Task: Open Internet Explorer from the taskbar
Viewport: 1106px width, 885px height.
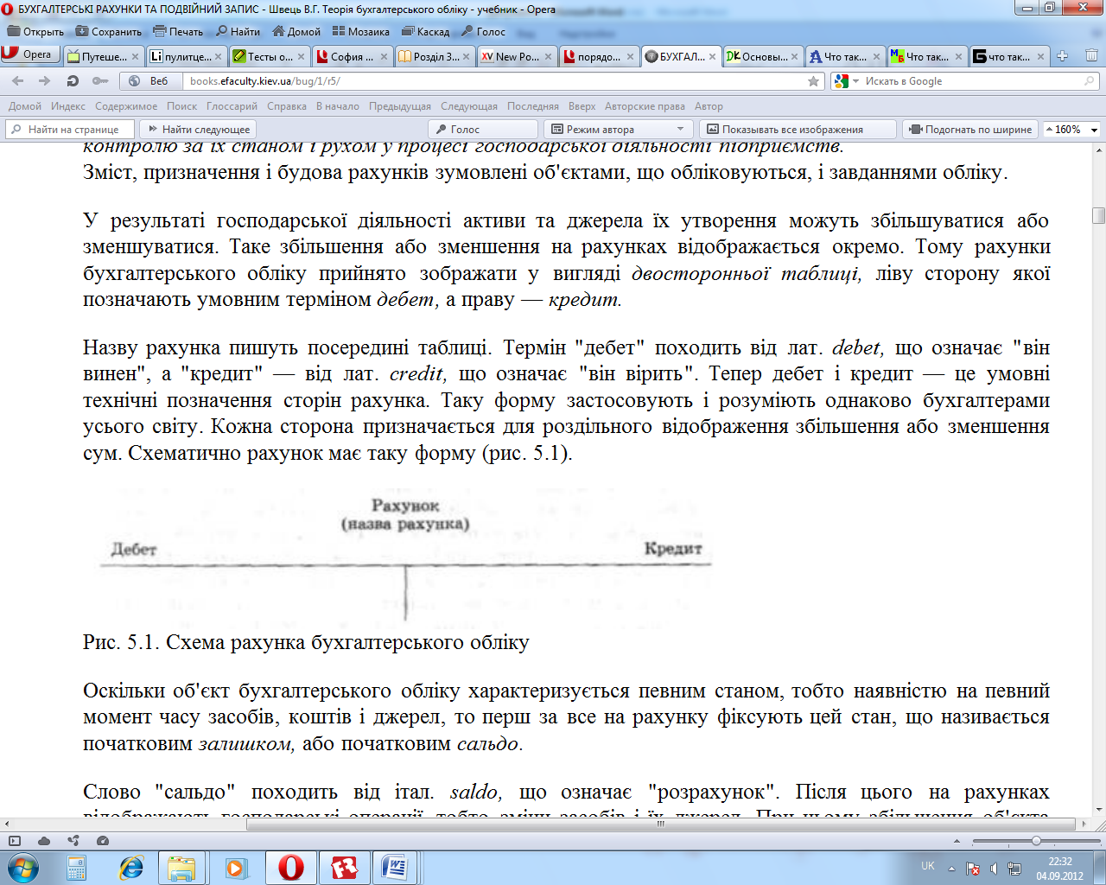Action: 130,867
